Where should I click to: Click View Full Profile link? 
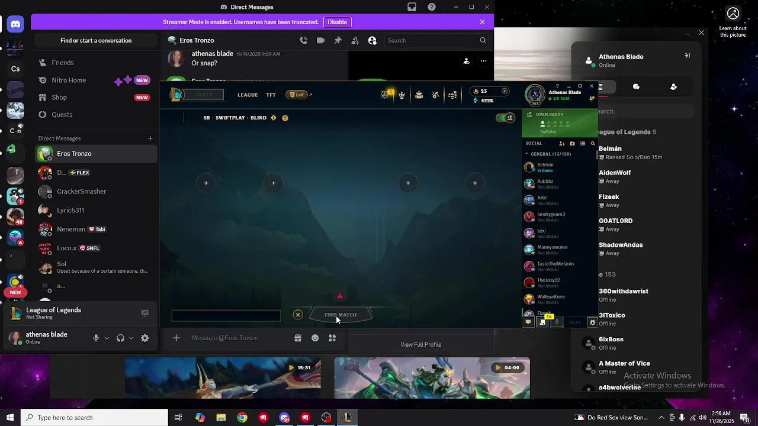420,344
